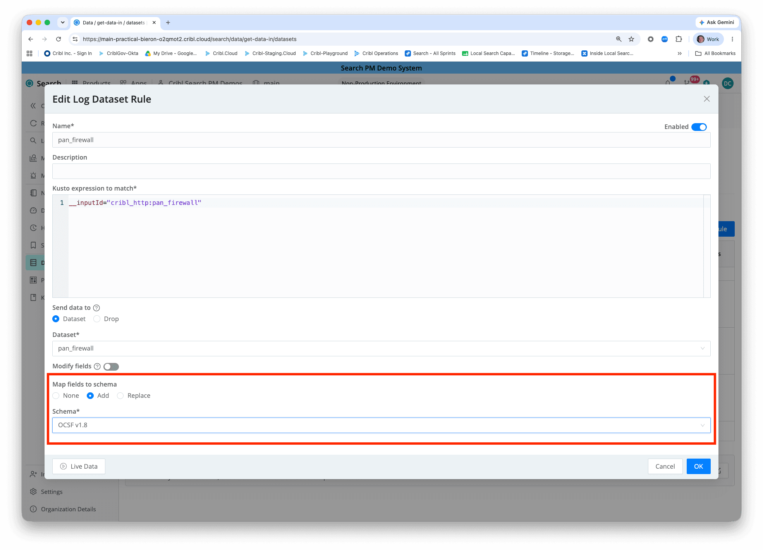Choose None for Map fields to schema
Image resolution: width=763 pixels, height=550 pixels.
coord(56,395)
